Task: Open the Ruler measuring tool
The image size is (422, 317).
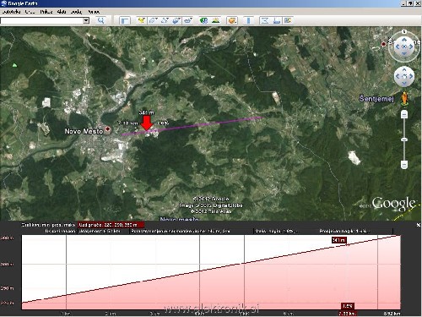Action: point(248,20)
